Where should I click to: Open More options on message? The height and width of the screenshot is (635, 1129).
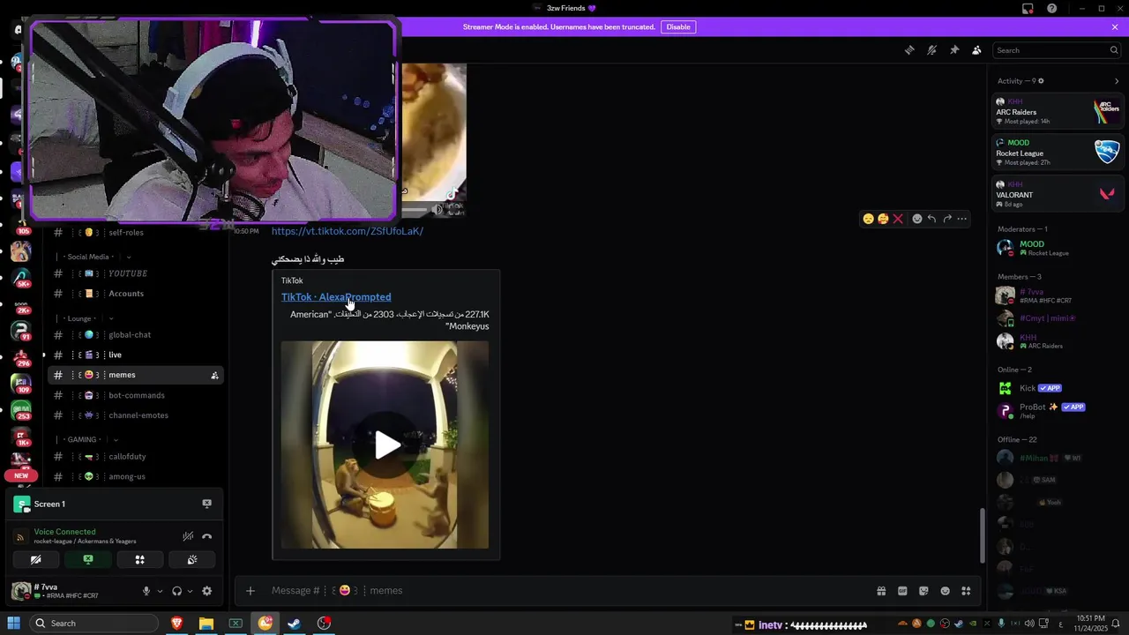point(962,219)
